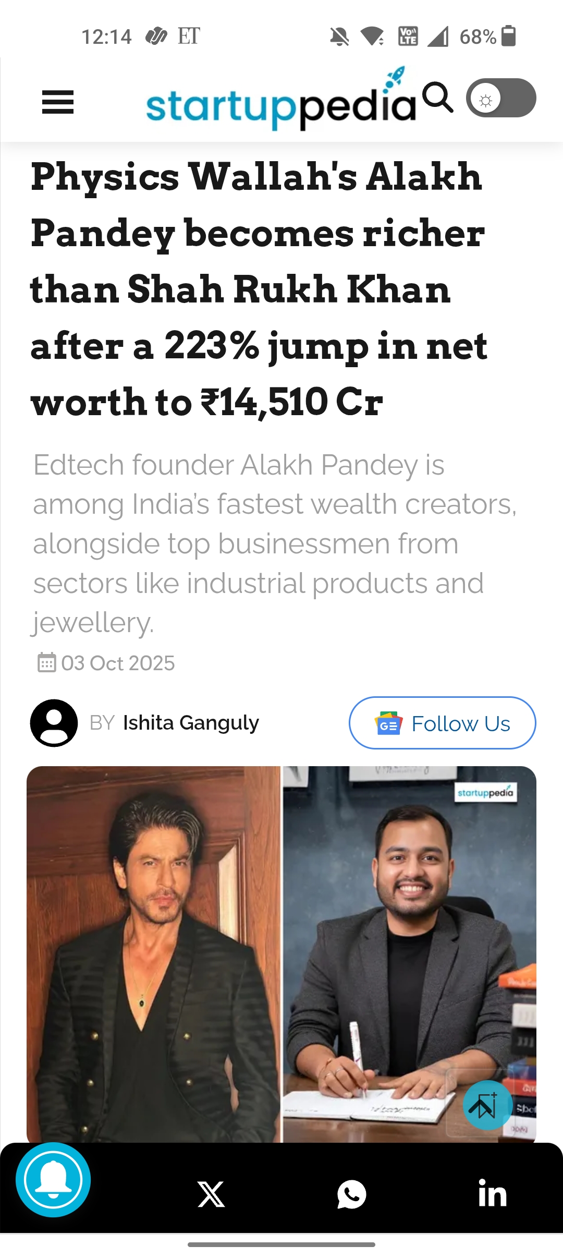Click the calendar icon beside 03 Oct 2025
Screen dimensions: 563x1258
coord(46,663)
